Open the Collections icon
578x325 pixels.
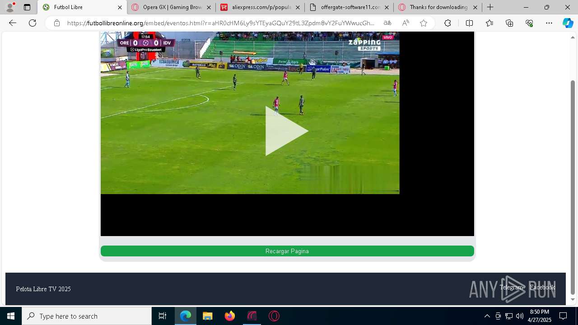(509, 23)
